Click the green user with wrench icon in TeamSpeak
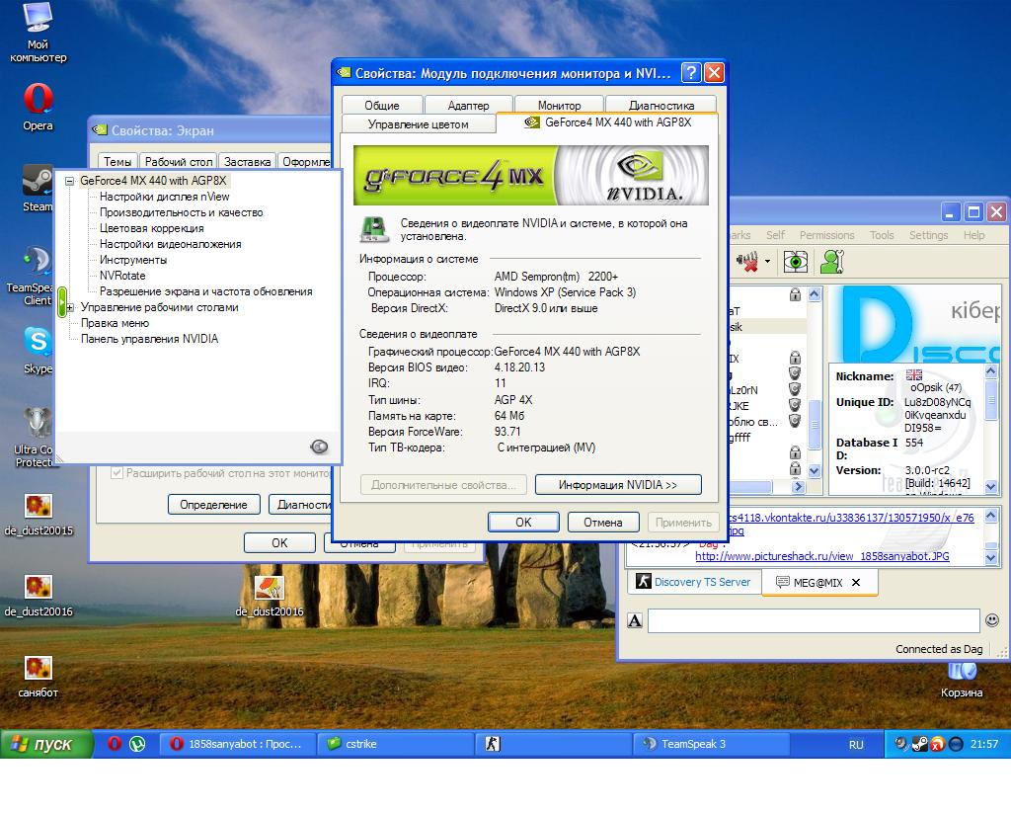This screenshot has height=814, width=1011. click(832, 261)
